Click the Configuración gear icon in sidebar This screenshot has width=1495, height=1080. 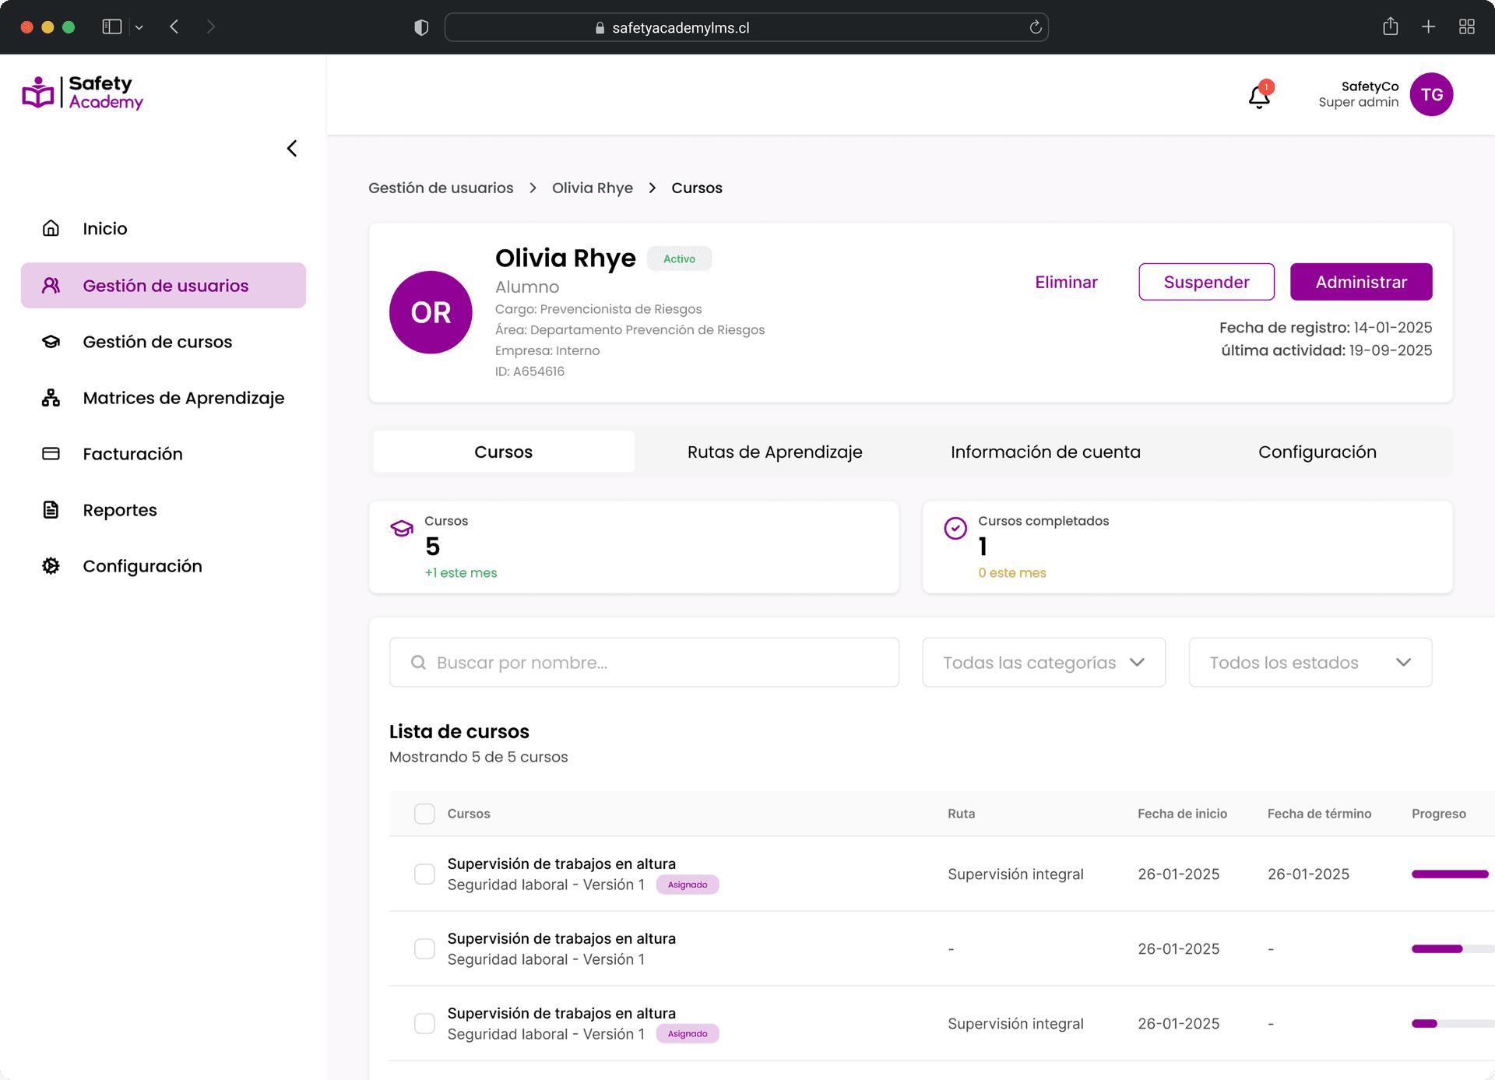tap(51, 566)
